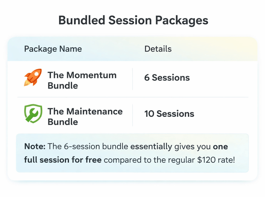Click the Package Name column header

tap(53, 49)
